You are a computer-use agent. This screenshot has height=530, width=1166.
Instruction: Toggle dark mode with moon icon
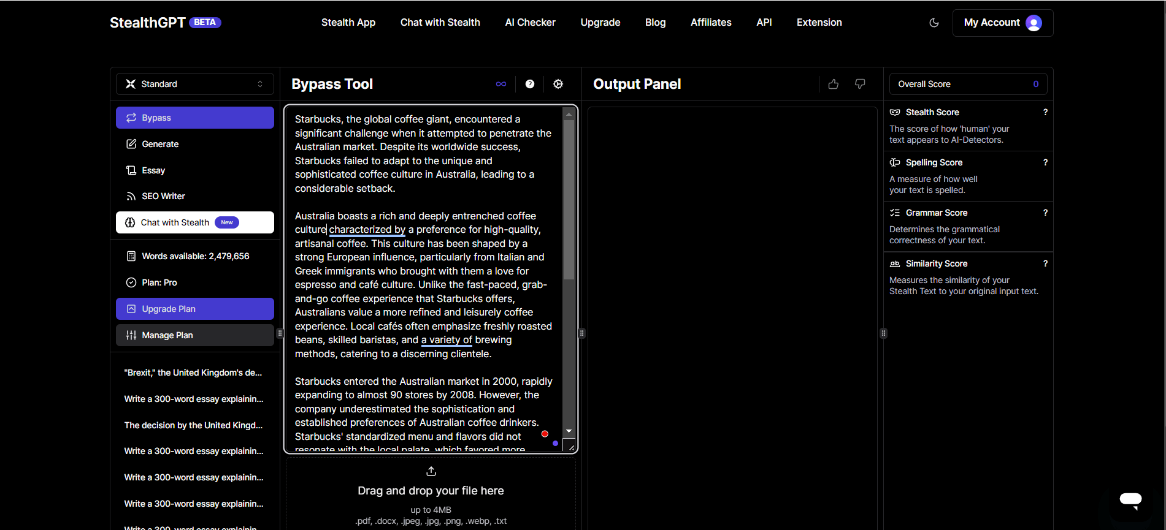(x=934, y=23)
